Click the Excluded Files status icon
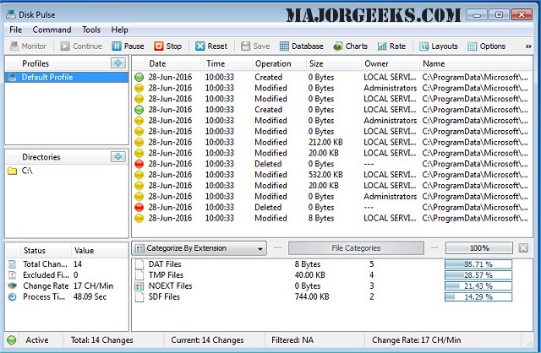 (13, 275)
